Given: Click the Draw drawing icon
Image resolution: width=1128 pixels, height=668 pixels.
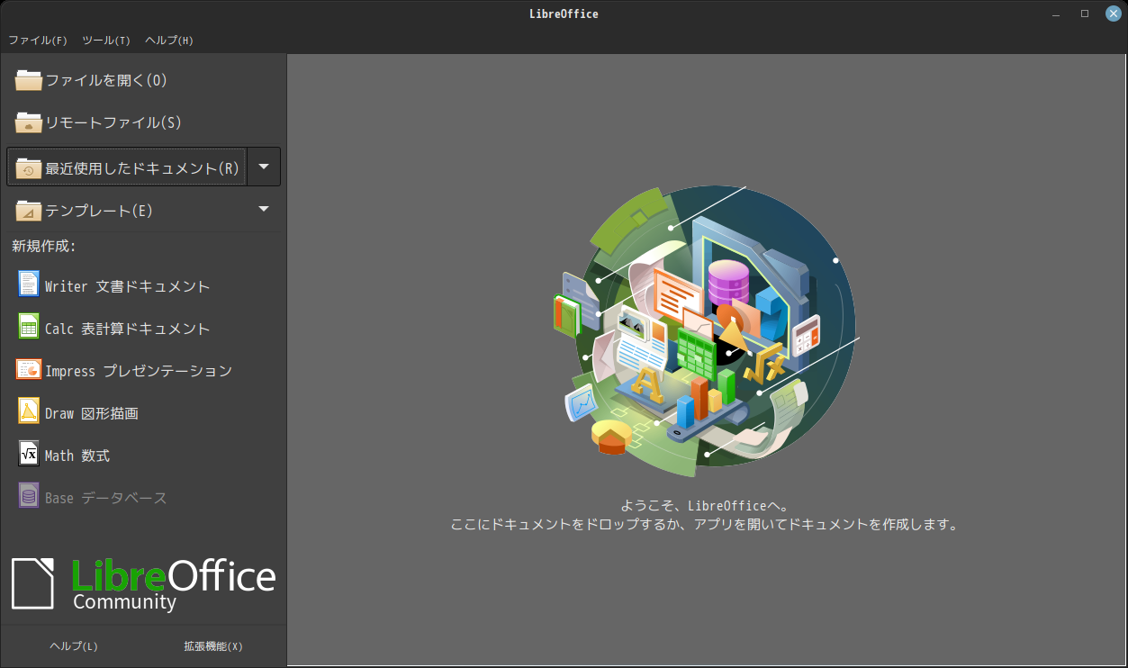Looking at the screenshot, I should click(x=29, y=411).
